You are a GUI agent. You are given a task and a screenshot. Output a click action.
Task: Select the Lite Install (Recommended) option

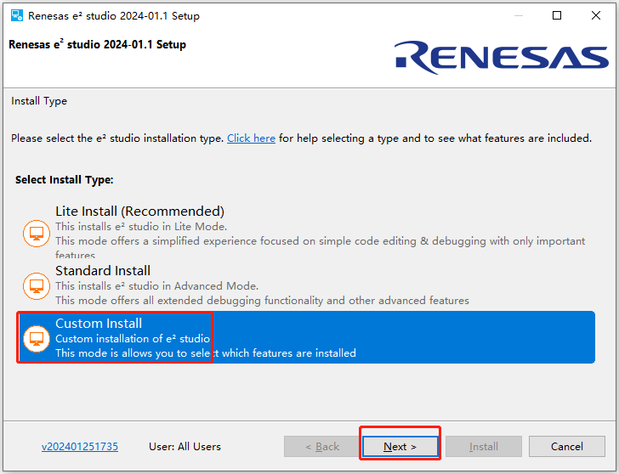point(139,212)
